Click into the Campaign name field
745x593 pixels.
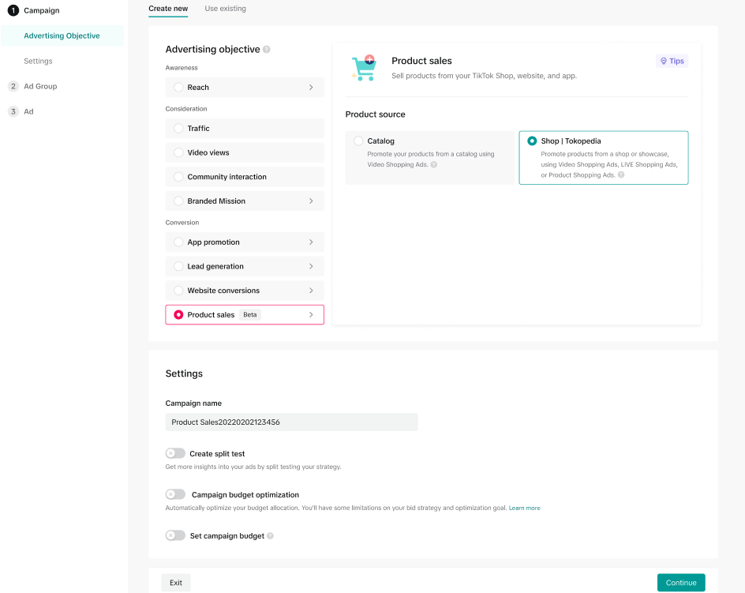tap(291, 422)
